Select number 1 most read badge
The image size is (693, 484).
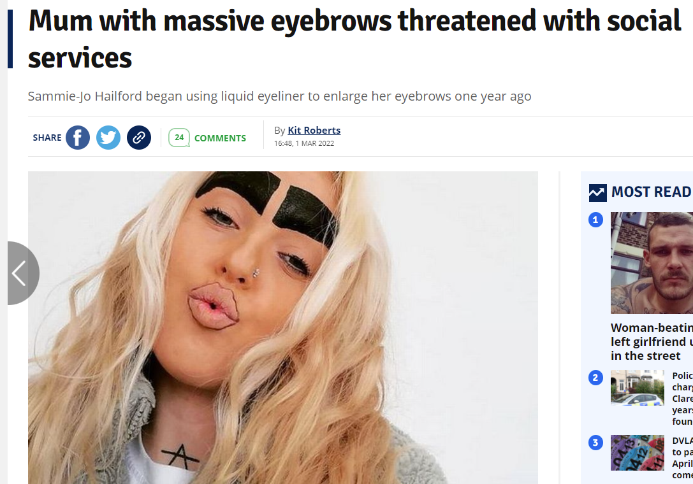point(595,220)
